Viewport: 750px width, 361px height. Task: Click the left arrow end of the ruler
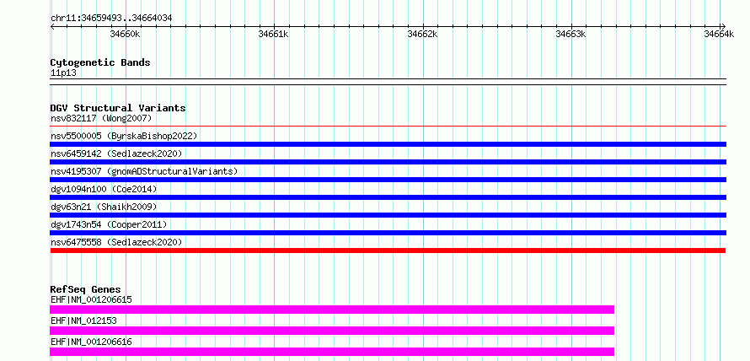point(52,26)
